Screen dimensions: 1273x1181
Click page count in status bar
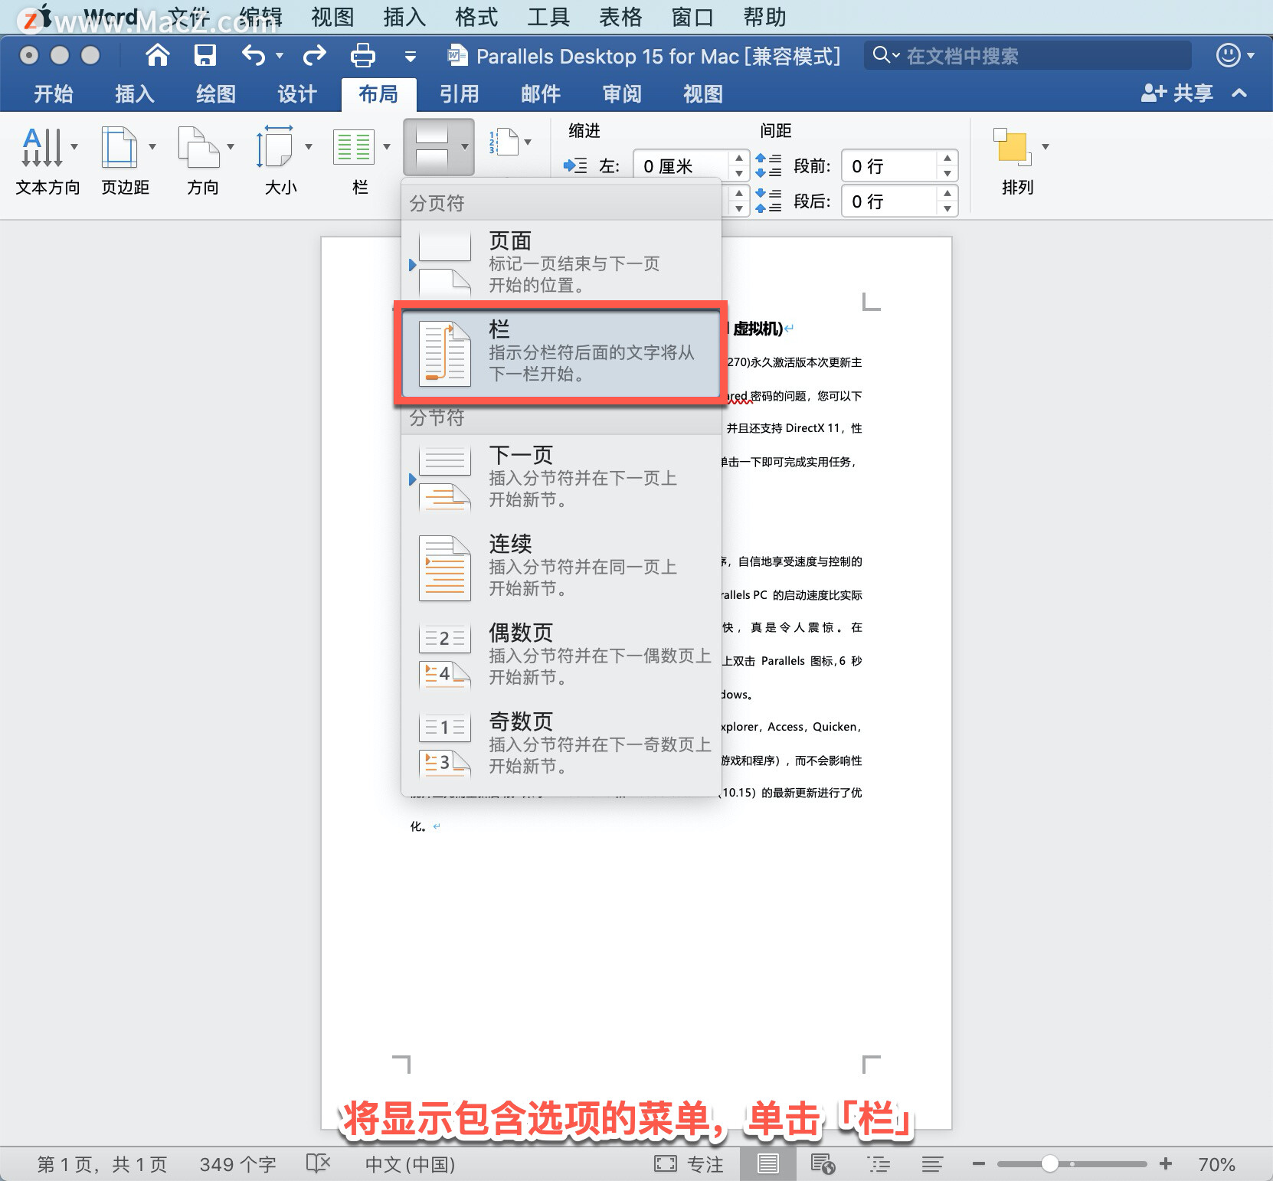point(102,1164)
